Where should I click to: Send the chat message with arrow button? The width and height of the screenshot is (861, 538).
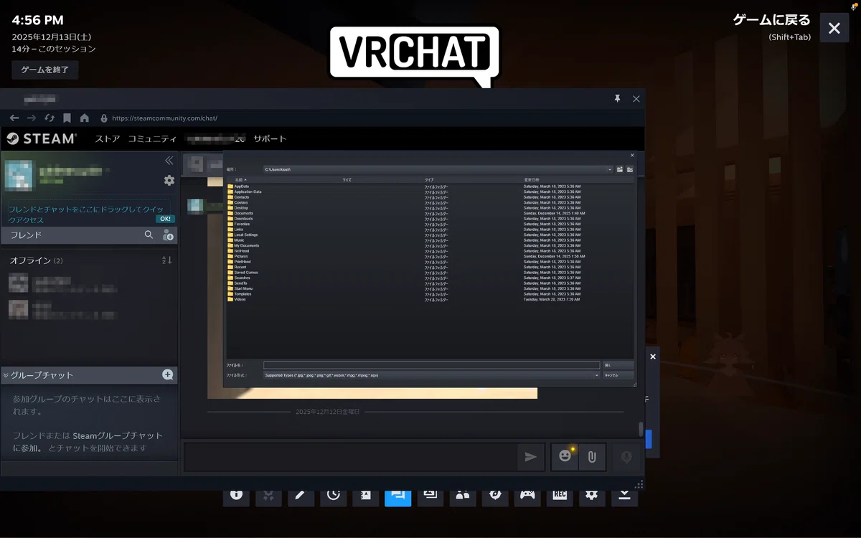531,457
